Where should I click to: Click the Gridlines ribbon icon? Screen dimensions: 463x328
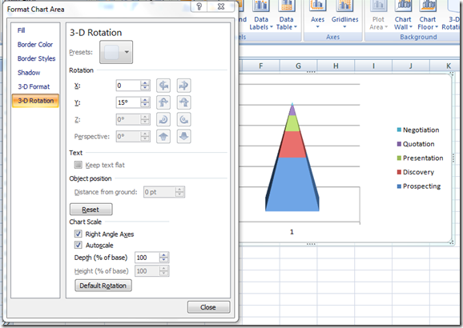point(344,6)
